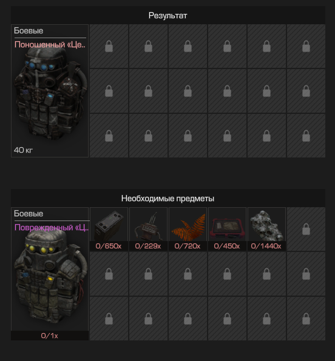
Task: Click the Необходимые предметы header
Action: click(x=167, y=198)
